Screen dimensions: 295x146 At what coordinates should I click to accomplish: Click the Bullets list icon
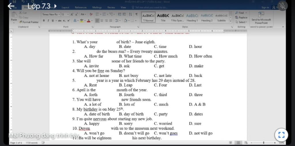[x=97, y=14]
